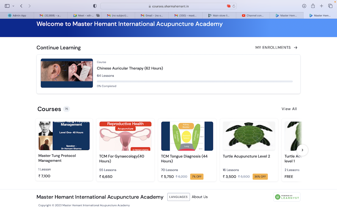Click the 75 courses count badge
Viewport: 337px width, 210px height.
(66, 109)
